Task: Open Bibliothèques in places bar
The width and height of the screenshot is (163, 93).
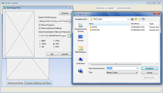Action: (81, 50)
